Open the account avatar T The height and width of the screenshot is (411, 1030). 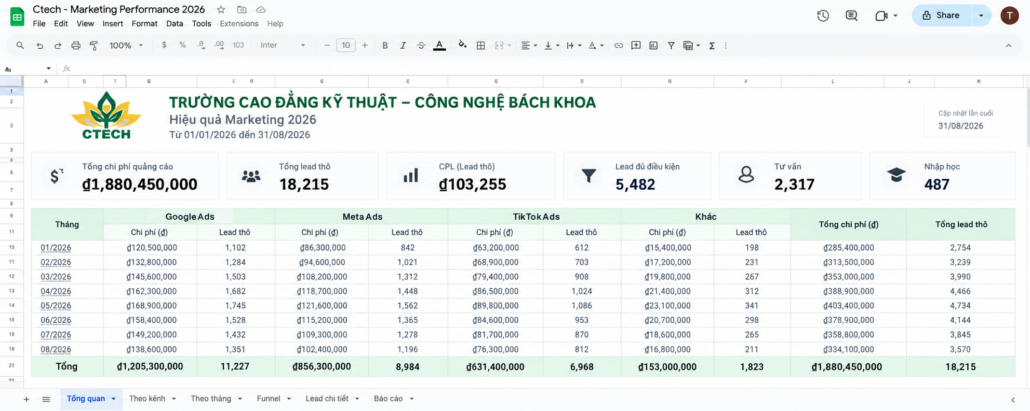pos(1009,16)
